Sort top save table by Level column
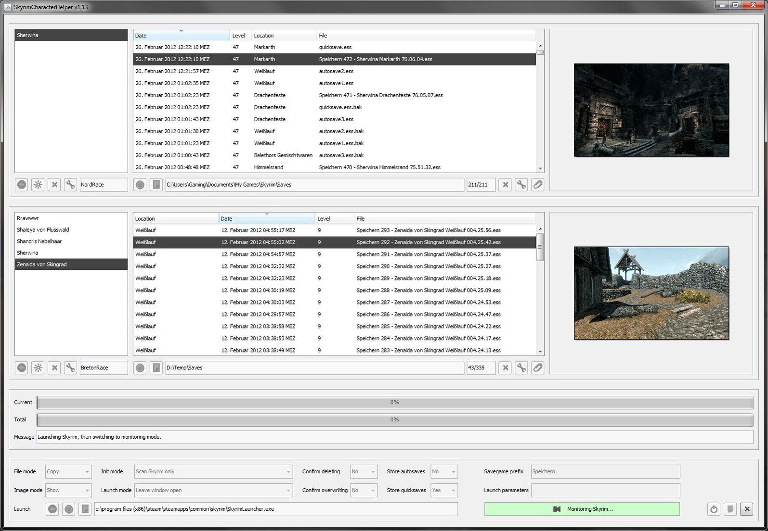Screen dimensions: 768x531 [239, 36]
